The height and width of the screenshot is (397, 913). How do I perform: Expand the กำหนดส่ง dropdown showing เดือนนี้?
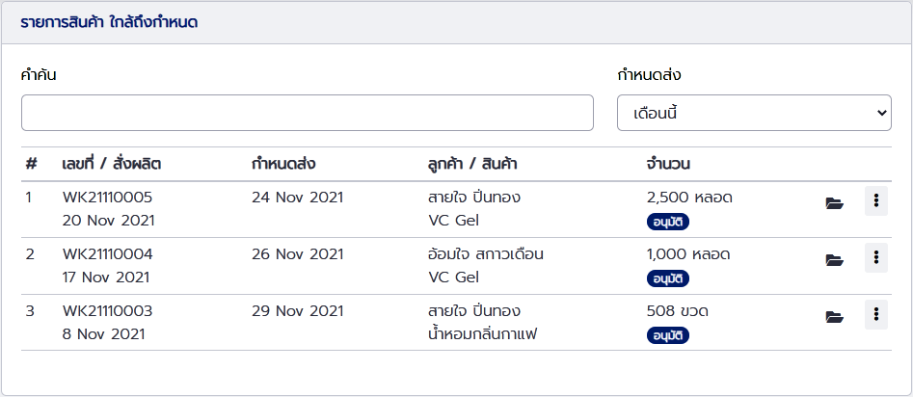point(754,113)
